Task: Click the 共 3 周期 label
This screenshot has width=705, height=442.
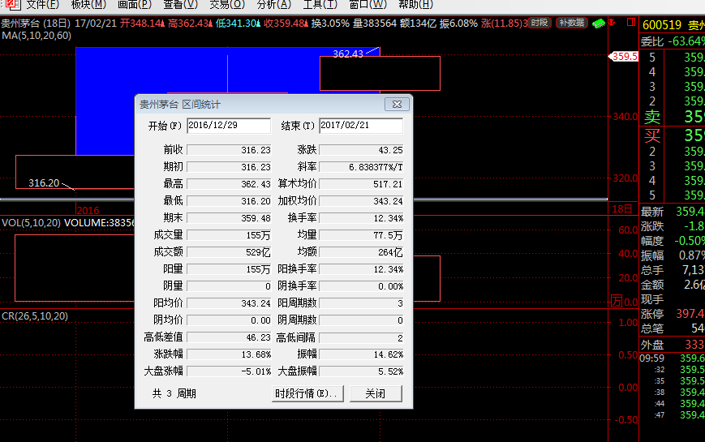Action: 174,394
